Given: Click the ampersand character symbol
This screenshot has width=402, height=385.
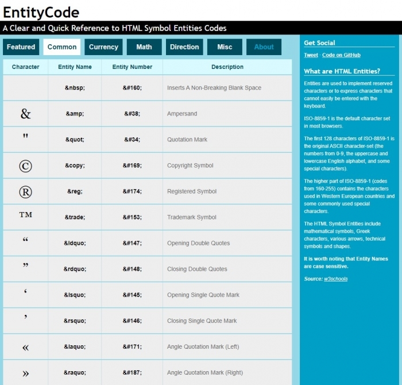Looking at the screenshot, I should click(25, 114).
